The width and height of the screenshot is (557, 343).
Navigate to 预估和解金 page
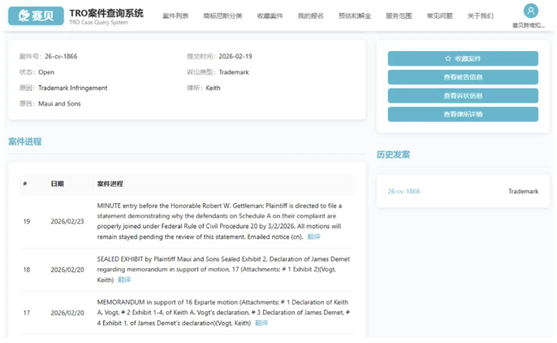(354, 16)
